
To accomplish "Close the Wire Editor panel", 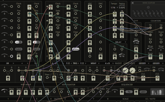I will pos(133,3).
